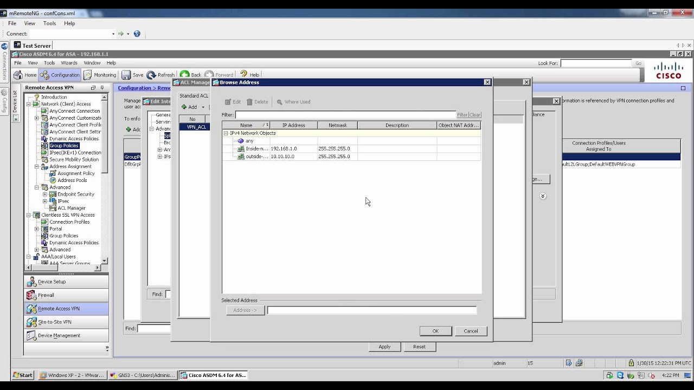Screen dimensions: 694x390
Task: Click the Look For search field
Action: coord(596,63)
